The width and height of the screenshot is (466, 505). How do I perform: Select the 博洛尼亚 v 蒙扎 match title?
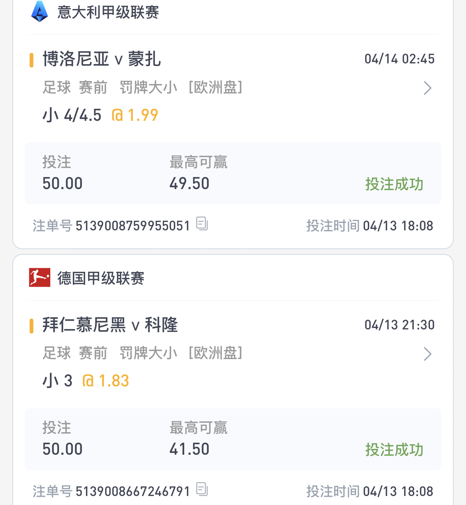102,59
